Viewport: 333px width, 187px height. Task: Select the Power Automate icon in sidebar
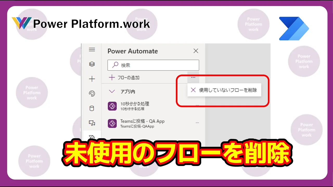tap(92, 137)
